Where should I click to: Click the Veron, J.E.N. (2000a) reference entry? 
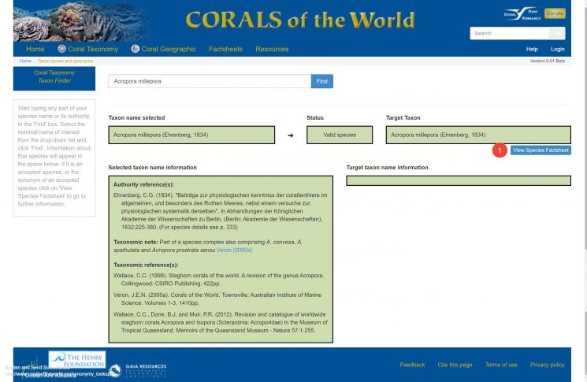(217, 299)
